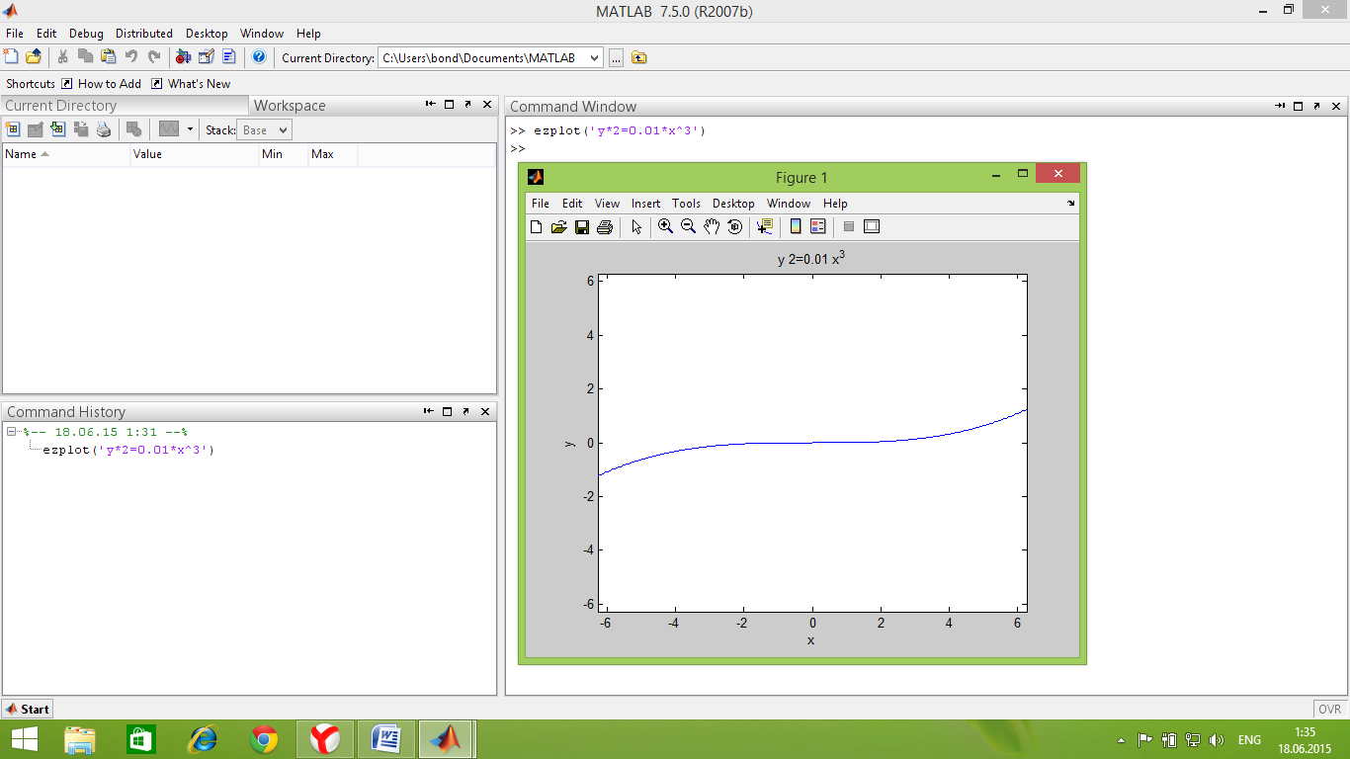Print the figure using Figure 1 printer icon

605,227
